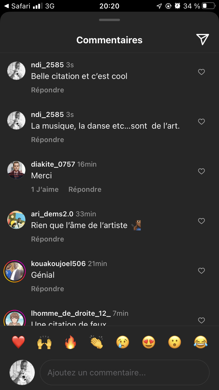Open ari_dems2.0's profile via username
219x390 pixels.
tap(52, 214)
